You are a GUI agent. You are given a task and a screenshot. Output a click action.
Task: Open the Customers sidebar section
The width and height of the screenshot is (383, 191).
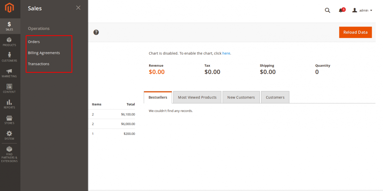[x=10, y=57]
